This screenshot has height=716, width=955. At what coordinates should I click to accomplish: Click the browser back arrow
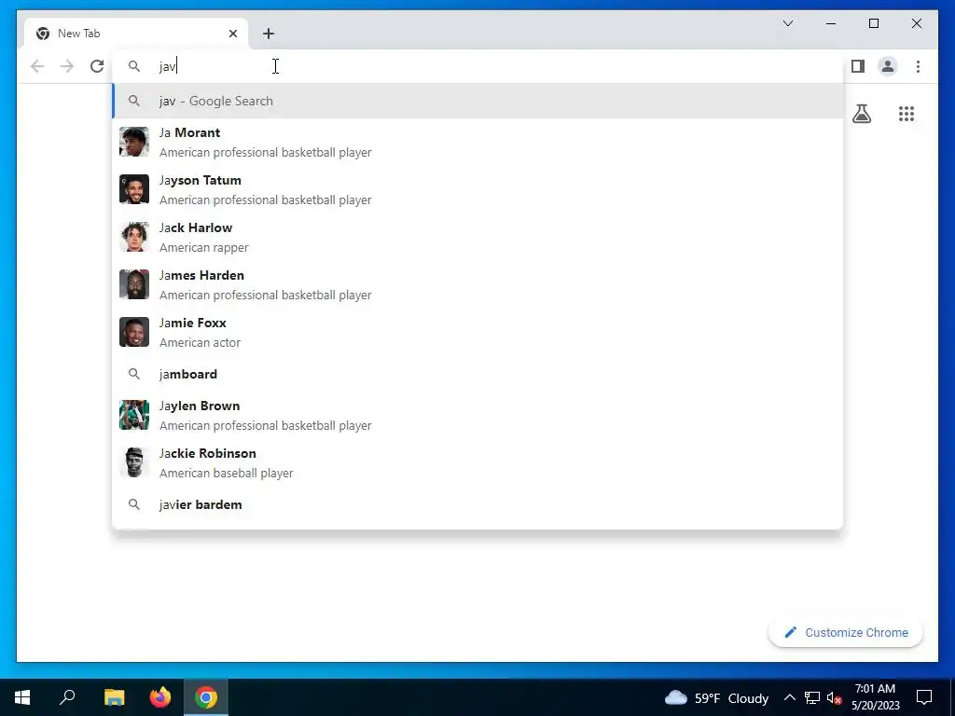click(37, 66)
